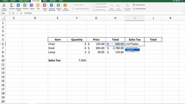
Task: Expand the Logical dropdown arrow
Action: [34, 5]
